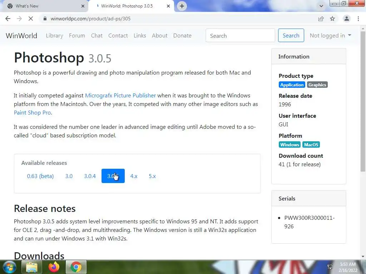Image resolution: width=366 pixels, height=274 pixels.
Task: Click the address bar URL
Action: tap(90, 19)
